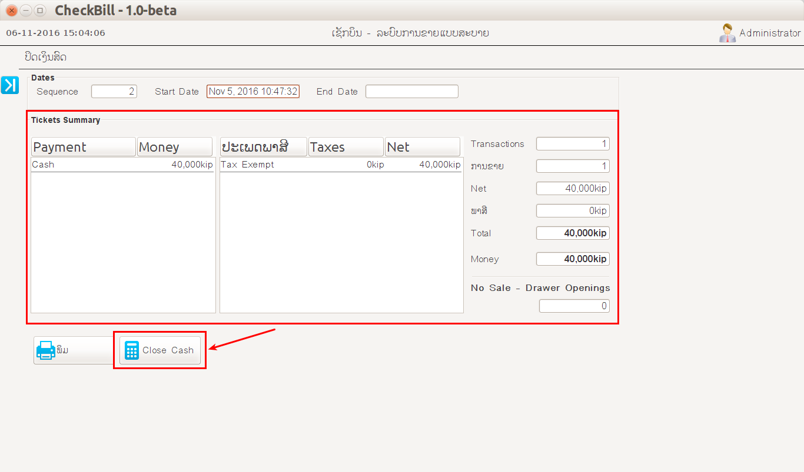This screenshot has width=804, height=472.
Task: Click the empty End Date field
Action: pos(411,92)
